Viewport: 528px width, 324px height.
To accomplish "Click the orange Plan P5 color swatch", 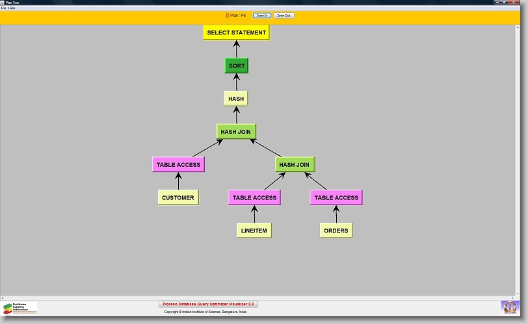I will tap(227, 15).
